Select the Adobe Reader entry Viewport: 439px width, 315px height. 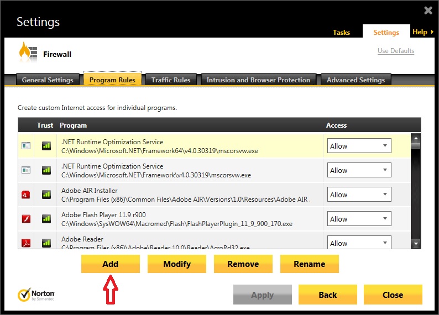pyautogui.click(x=215, y=240)
